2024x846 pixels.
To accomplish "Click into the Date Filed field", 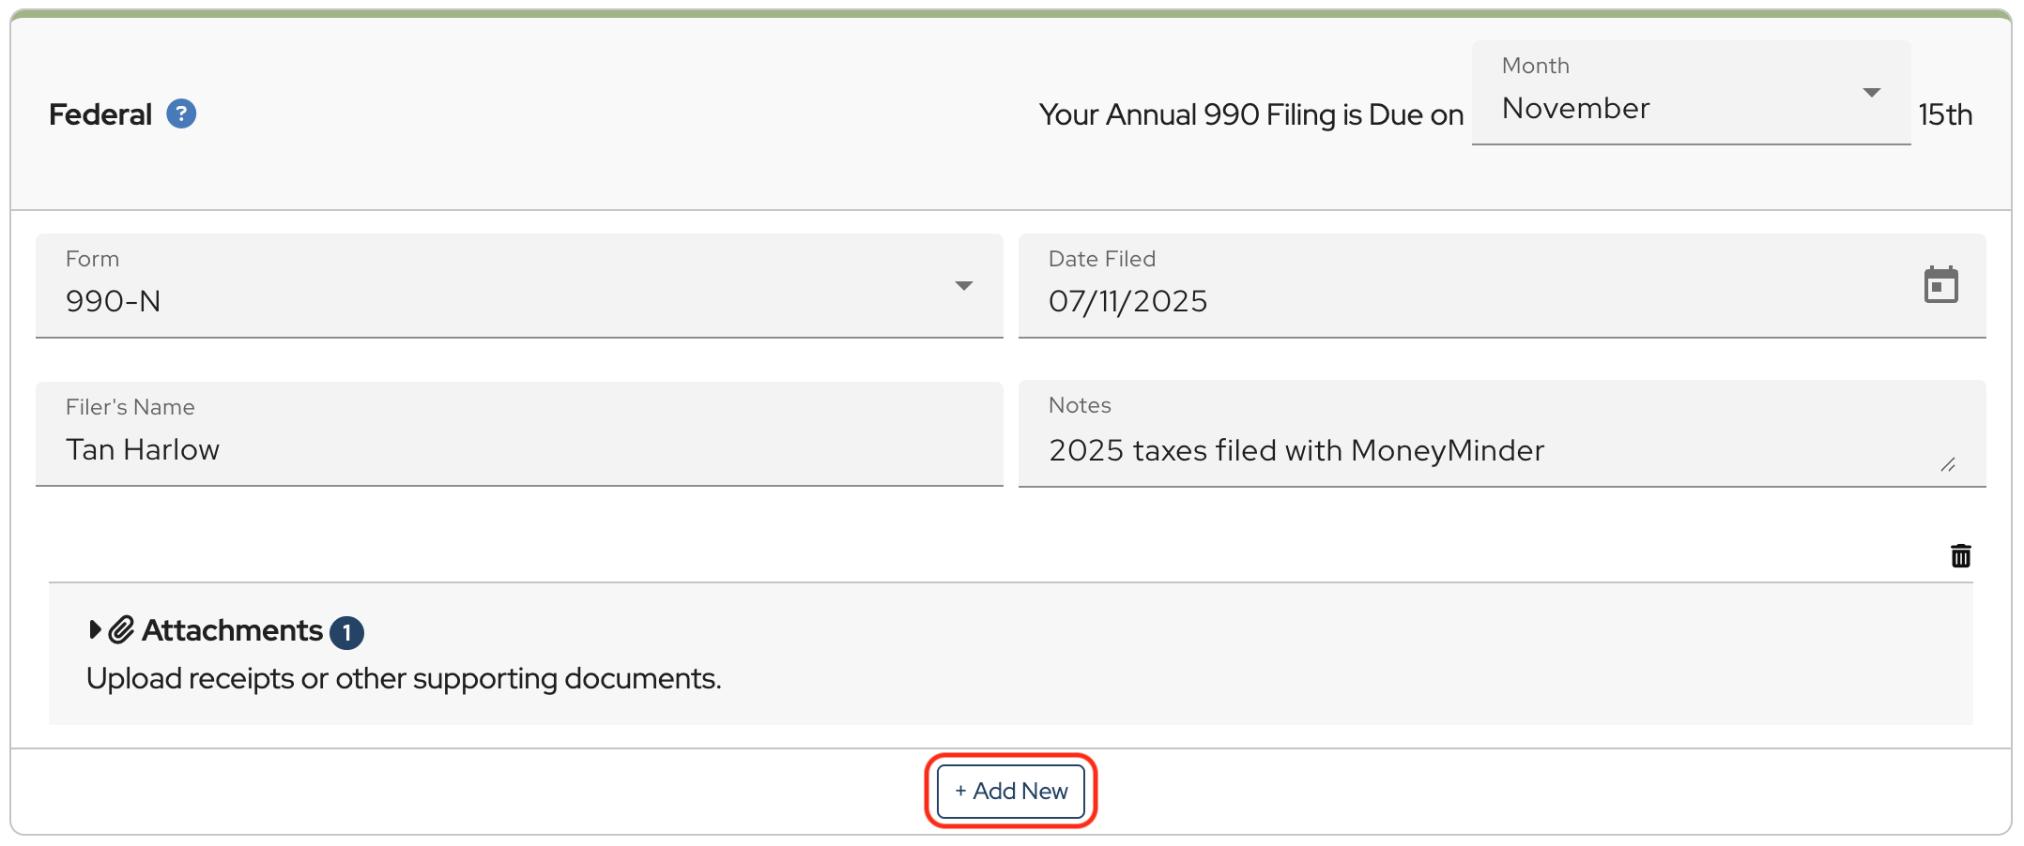I will [x=1464, y=301].
